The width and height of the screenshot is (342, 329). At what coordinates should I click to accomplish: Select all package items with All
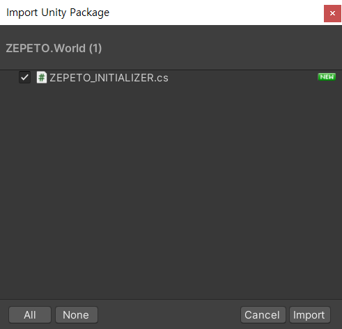click(x=30, y=315)
